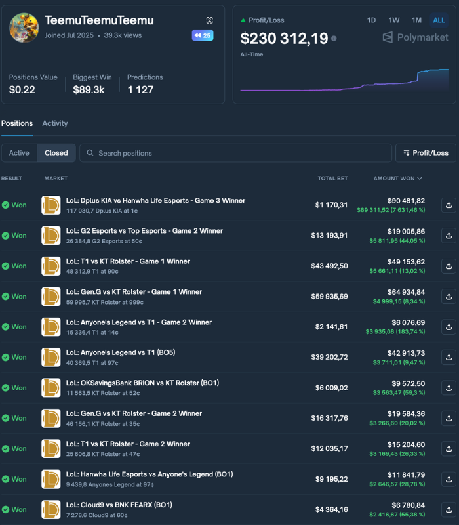Open LoL: Hanwha Life Esports vs Anyone's Legend (BO1)
Screen dimensions: 459x525
150,474
